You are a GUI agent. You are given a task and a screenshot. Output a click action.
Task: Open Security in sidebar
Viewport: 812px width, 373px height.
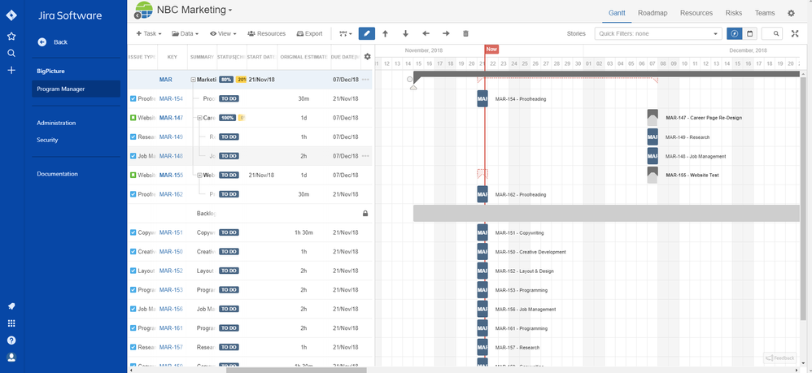pyautogui.click(x=48, y=141)
